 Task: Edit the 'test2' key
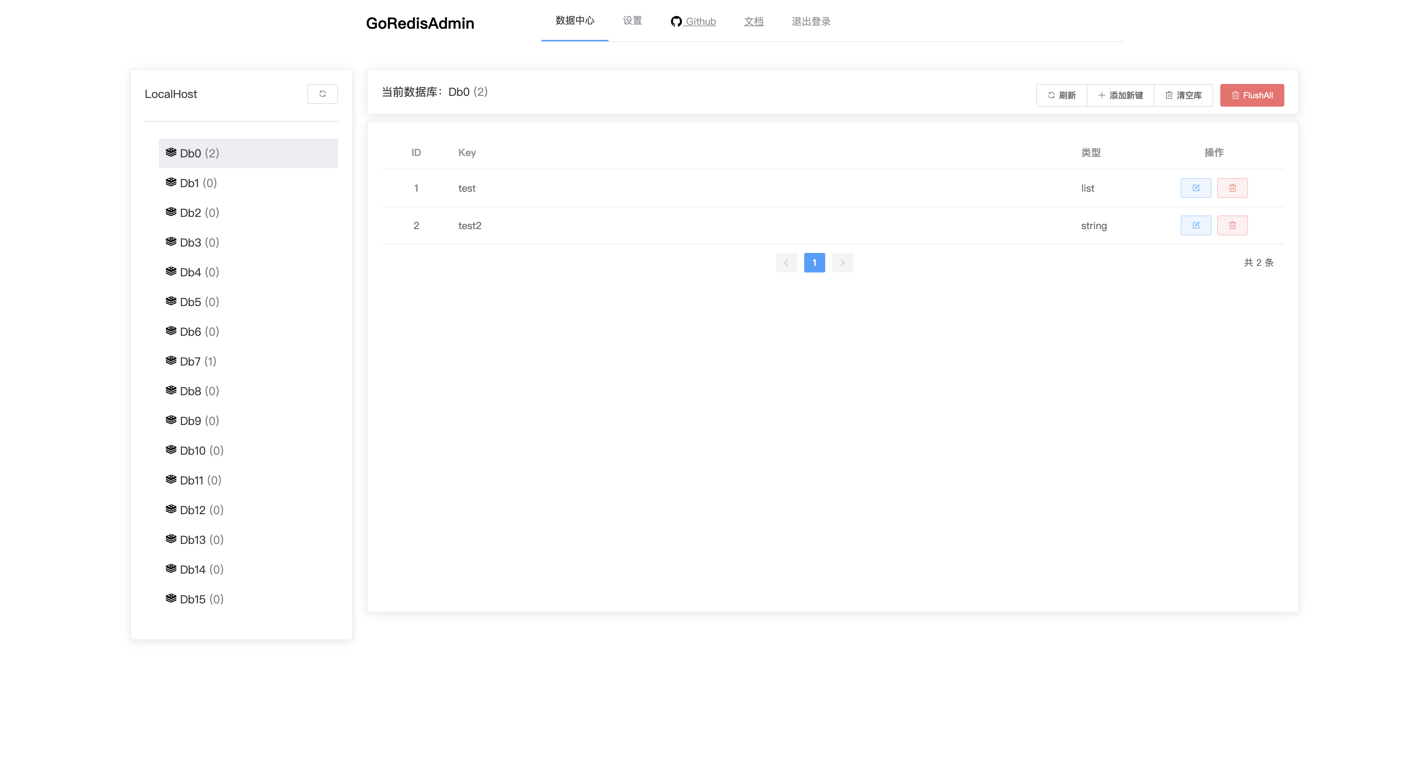[1196, 225]
